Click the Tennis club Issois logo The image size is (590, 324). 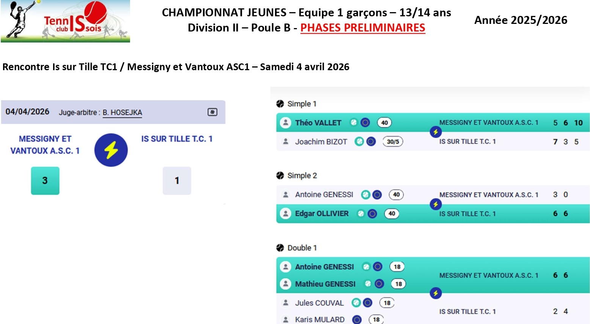tap(65, 21)
